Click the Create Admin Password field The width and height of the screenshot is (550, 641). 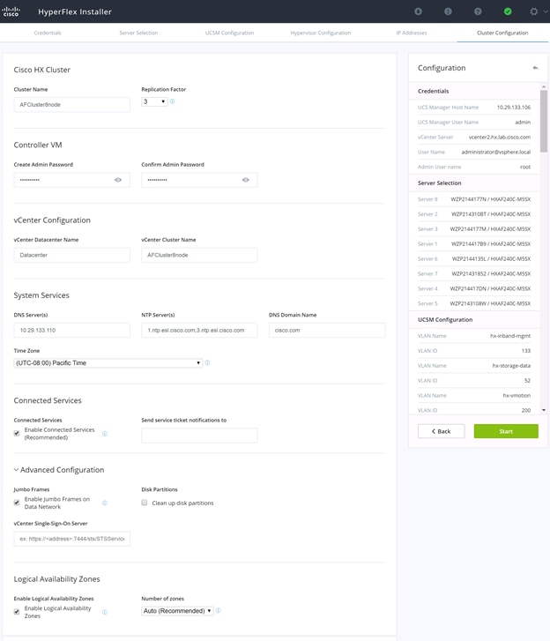pyautogui.click(x=72, y=180)
